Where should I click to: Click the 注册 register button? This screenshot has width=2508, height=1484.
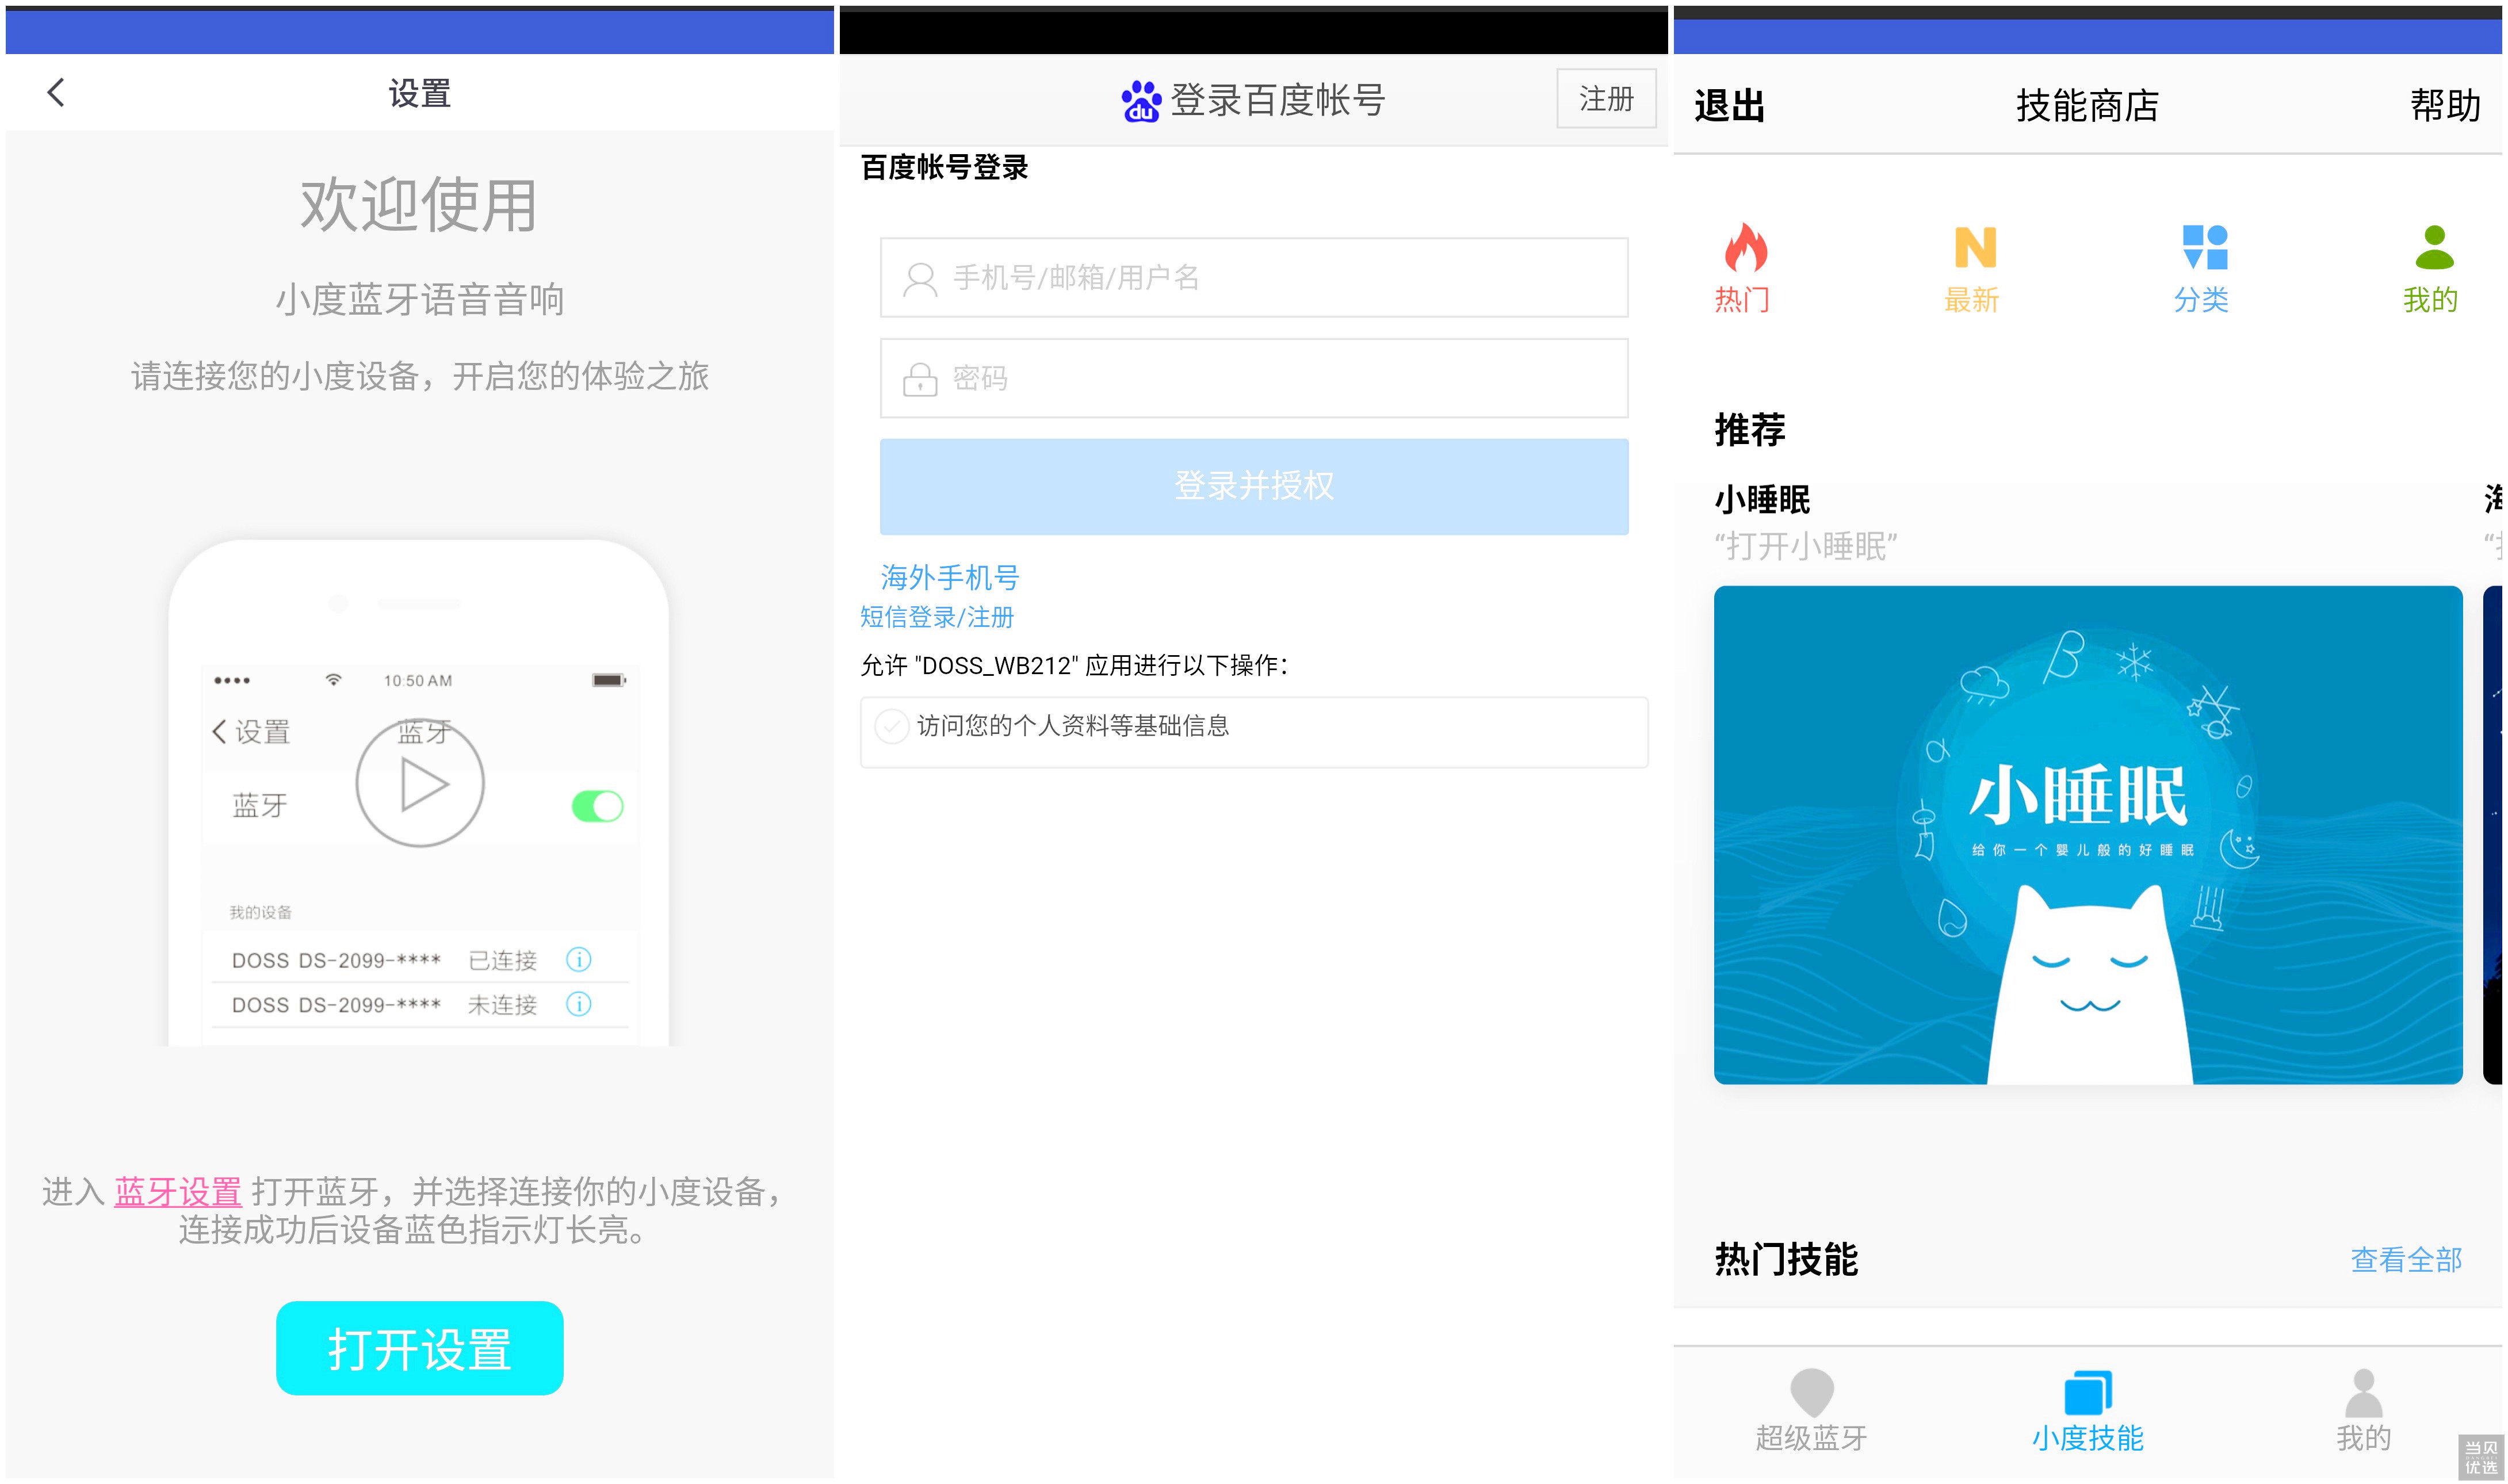click(1606, 99)
